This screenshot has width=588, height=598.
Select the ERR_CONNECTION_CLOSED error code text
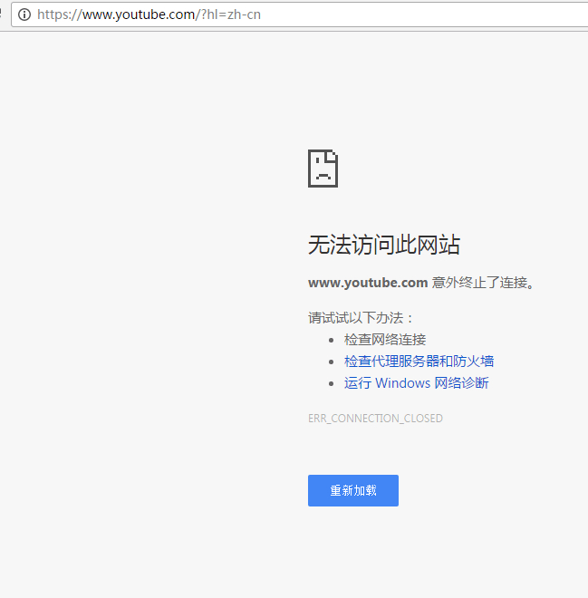(x=375, y=419)
